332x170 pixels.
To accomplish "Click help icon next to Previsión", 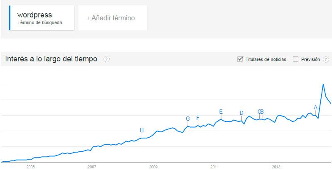I will pos(326,60).
